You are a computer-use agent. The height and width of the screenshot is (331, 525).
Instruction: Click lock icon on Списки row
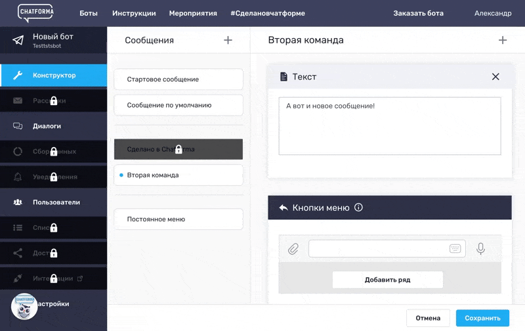(x=54, y=228)
